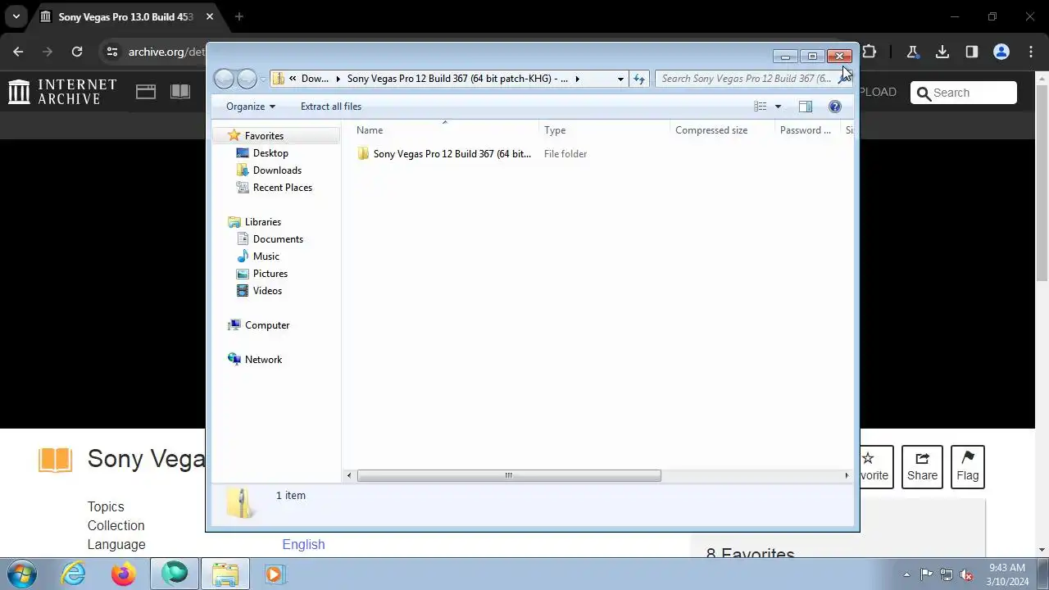
Task: Sort by Password column header
Action: click(807, 130)
